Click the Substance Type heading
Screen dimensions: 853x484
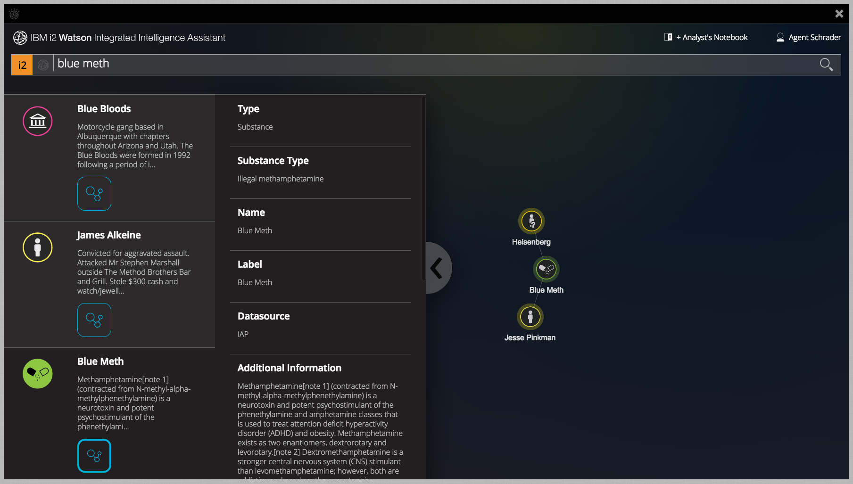(273, 161)
